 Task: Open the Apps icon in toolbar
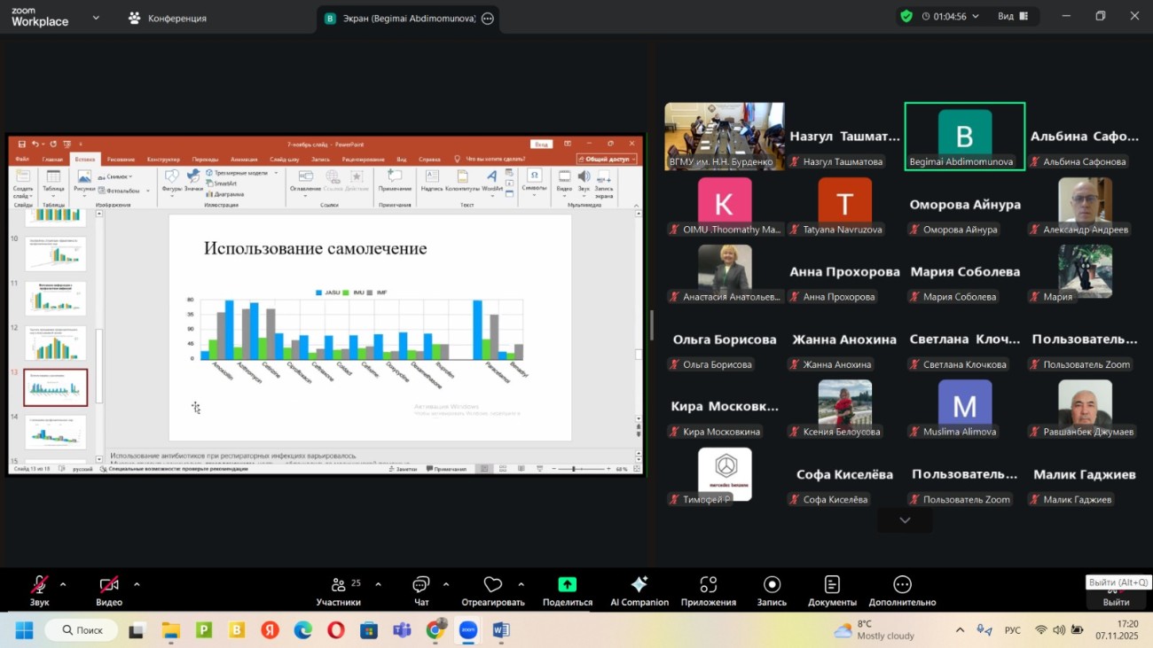pyautogui.click(x=708, y=585)
